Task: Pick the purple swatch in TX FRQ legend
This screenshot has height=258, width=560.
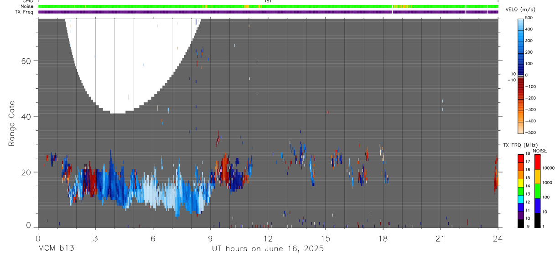Action: click(x=520, y=215)
